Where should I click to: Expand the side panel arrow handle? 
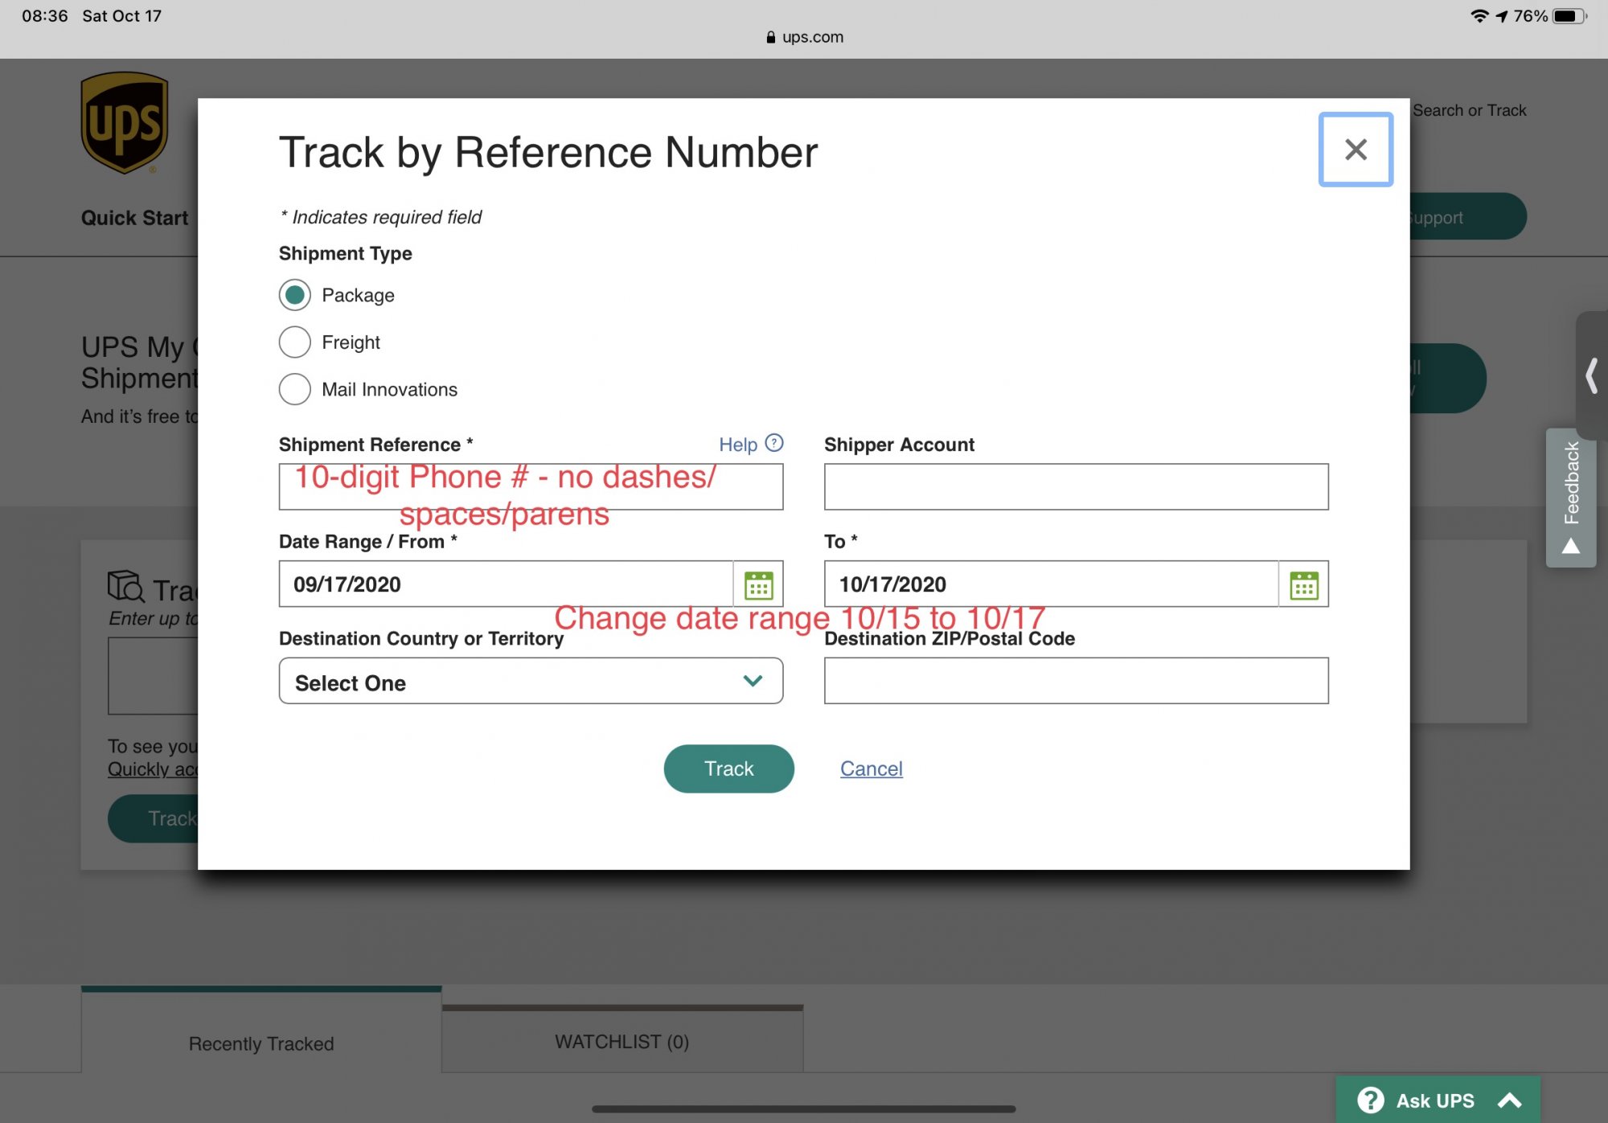1591,375
